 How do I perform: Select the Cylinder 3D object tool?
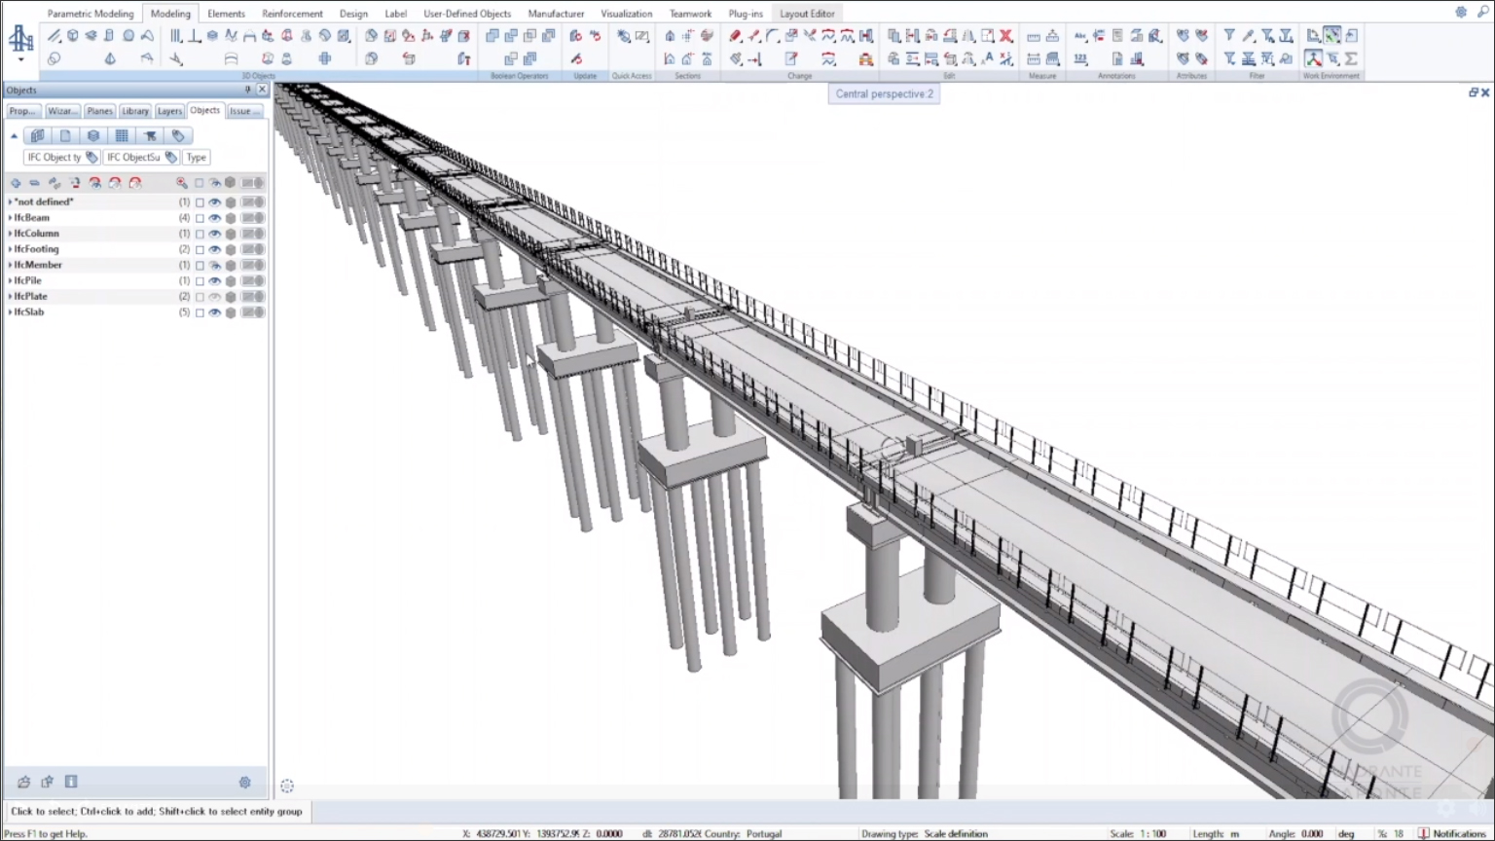click(x=109, y=36)
